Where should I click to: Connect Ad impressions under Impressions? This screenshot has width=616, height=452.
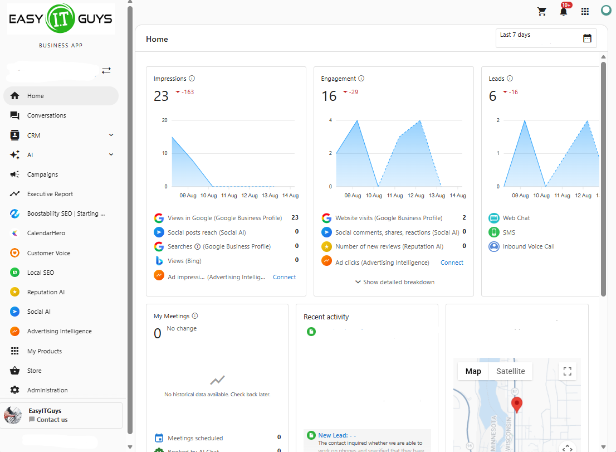tap(285, 277)
